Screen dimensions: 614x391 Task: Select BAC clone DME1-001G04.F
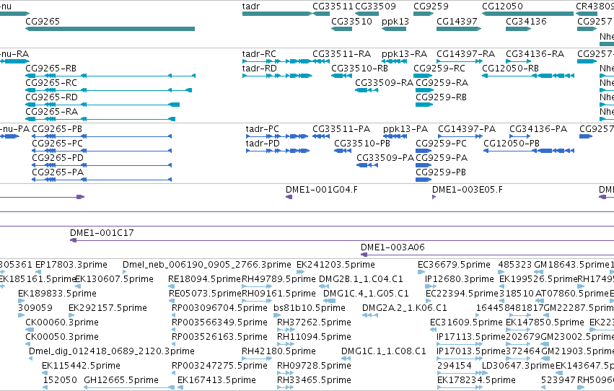coord(289,197)
